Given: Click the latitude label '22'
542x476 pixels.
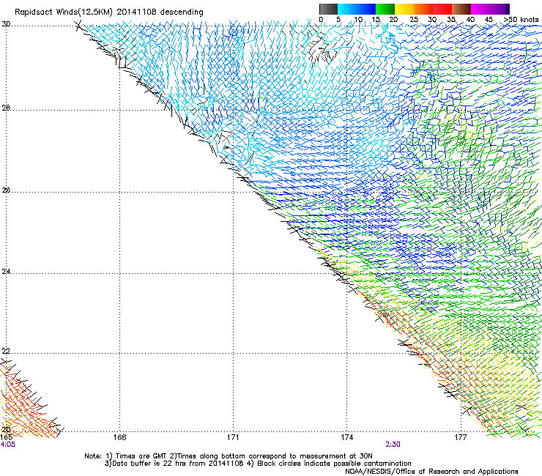Looking at the screenshot, I should click(x=6, y=352).
